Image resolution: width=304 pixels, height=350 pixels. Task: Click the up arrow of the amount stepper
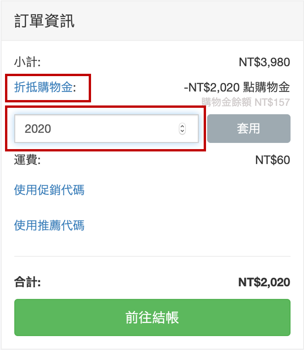point(182,126)
